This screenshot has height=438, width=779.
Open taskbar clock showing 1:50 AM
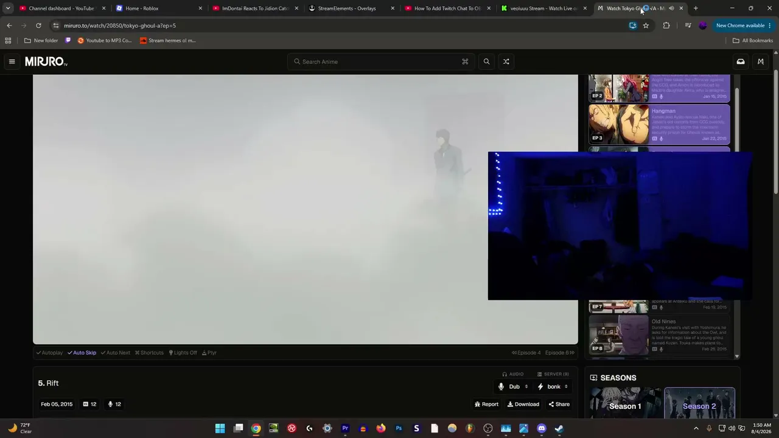click(x=761, y=428)
